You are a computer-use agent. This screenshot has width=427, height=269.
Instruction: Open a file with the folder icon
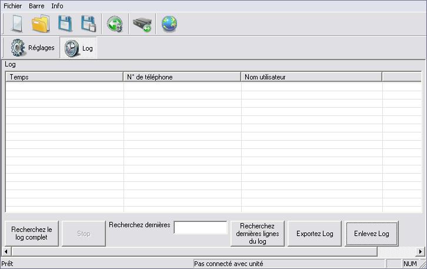pyautogui.click(x=41, y=24)
